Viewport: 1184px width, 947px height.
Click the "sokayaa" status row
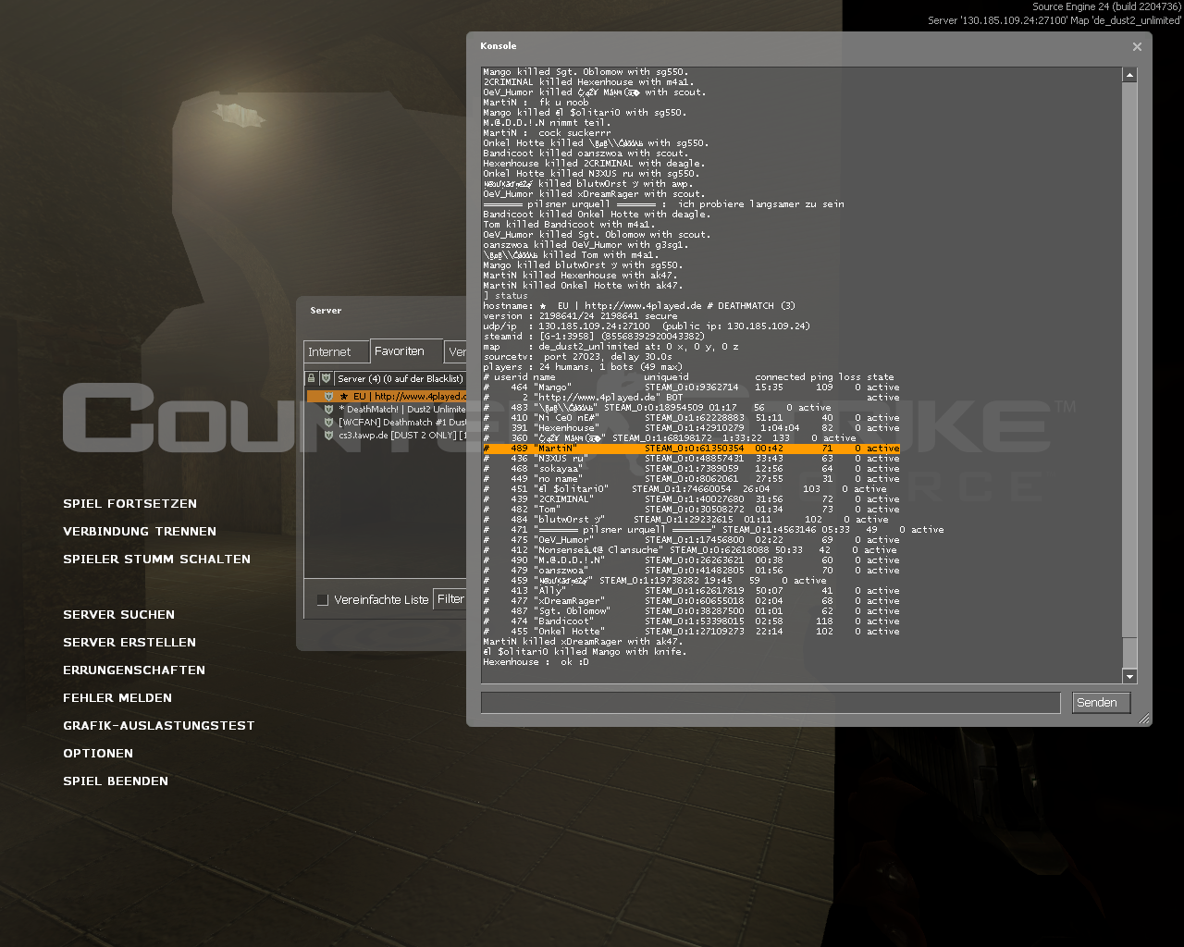[x=691, y=469]
